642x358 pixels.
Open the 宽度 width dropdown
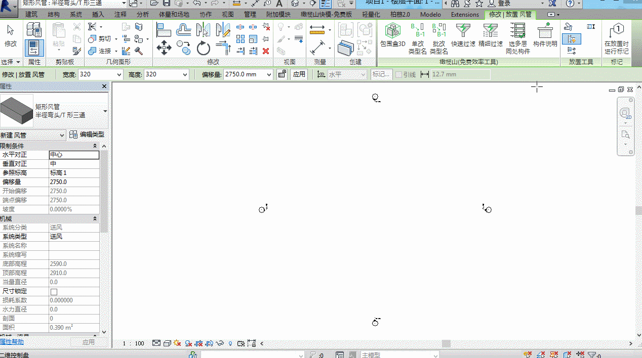click(x=119, y=74)
